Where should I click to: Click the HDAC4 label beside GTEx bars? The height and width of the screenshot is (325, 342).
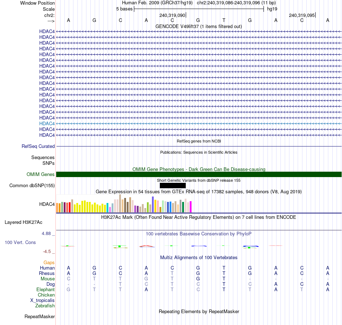[x=47, y=204]
